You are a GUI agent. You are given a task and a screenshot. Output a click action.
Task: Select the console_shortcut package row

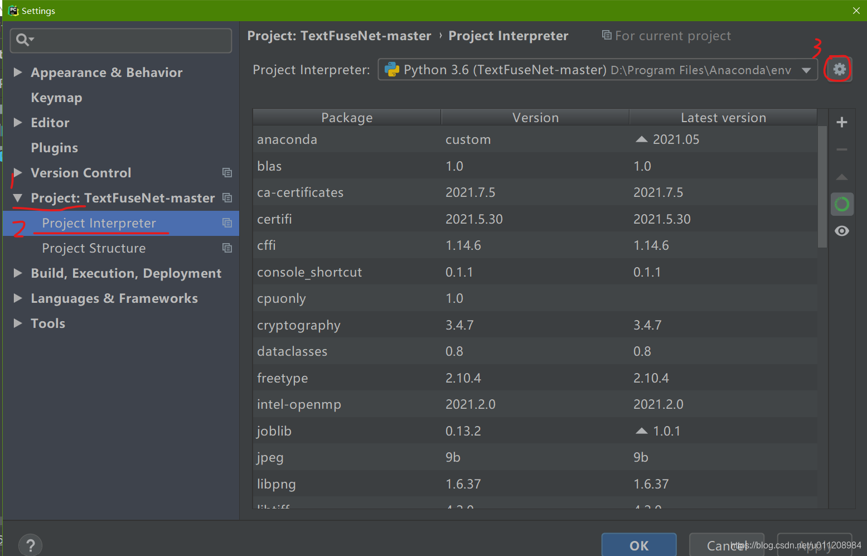tap(535, 272)
